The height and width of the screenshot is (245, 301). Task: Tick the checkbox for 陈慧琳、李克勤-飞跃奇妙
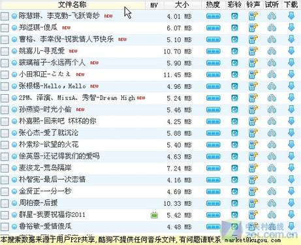tap(5, 16)
